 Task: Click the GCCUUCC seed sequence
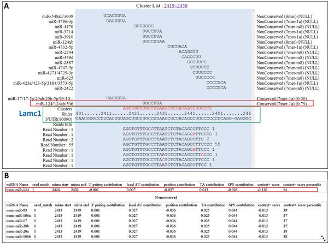[x=197, y=62]
